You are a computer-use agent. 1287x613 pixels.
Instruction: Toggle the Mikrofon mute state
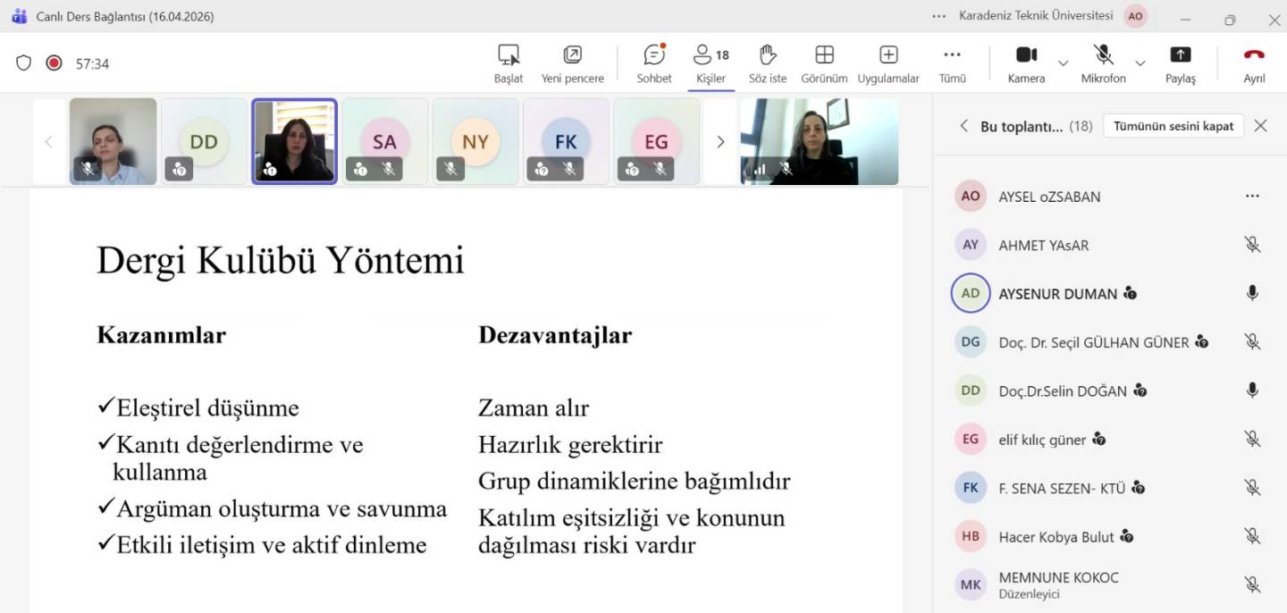click(x=1103, y=55)
